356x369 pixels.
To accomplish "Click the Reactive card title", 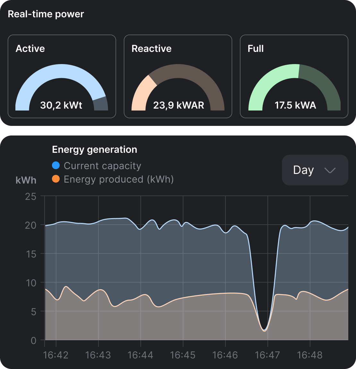I will coord(151,49).
